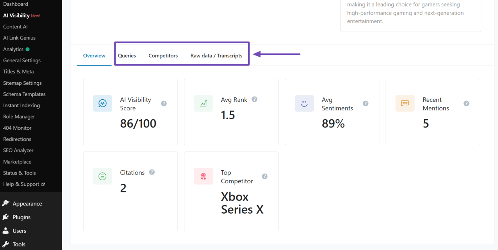
Task: Click the Citations list icon
Action: (x=102, y=176)
